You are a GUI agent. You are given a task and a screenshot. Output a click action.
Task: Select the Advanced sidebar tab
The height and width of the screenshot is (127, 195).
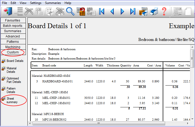click(x=13, y=36)
